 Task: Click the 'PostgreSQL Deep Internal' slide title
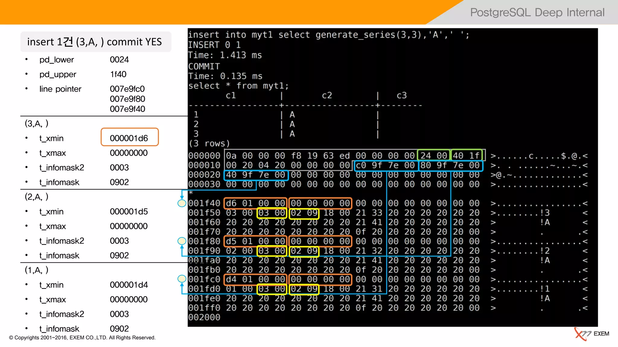click(x=537, y=13)
